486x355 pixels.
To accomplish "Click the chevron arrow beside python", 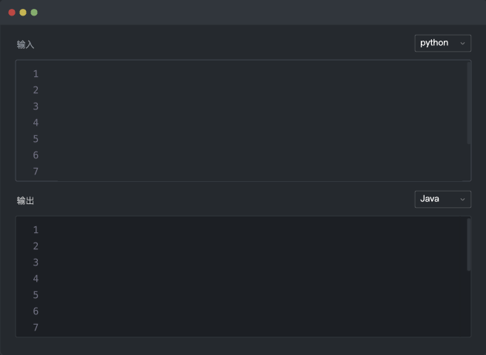I will tap(462, 44).
